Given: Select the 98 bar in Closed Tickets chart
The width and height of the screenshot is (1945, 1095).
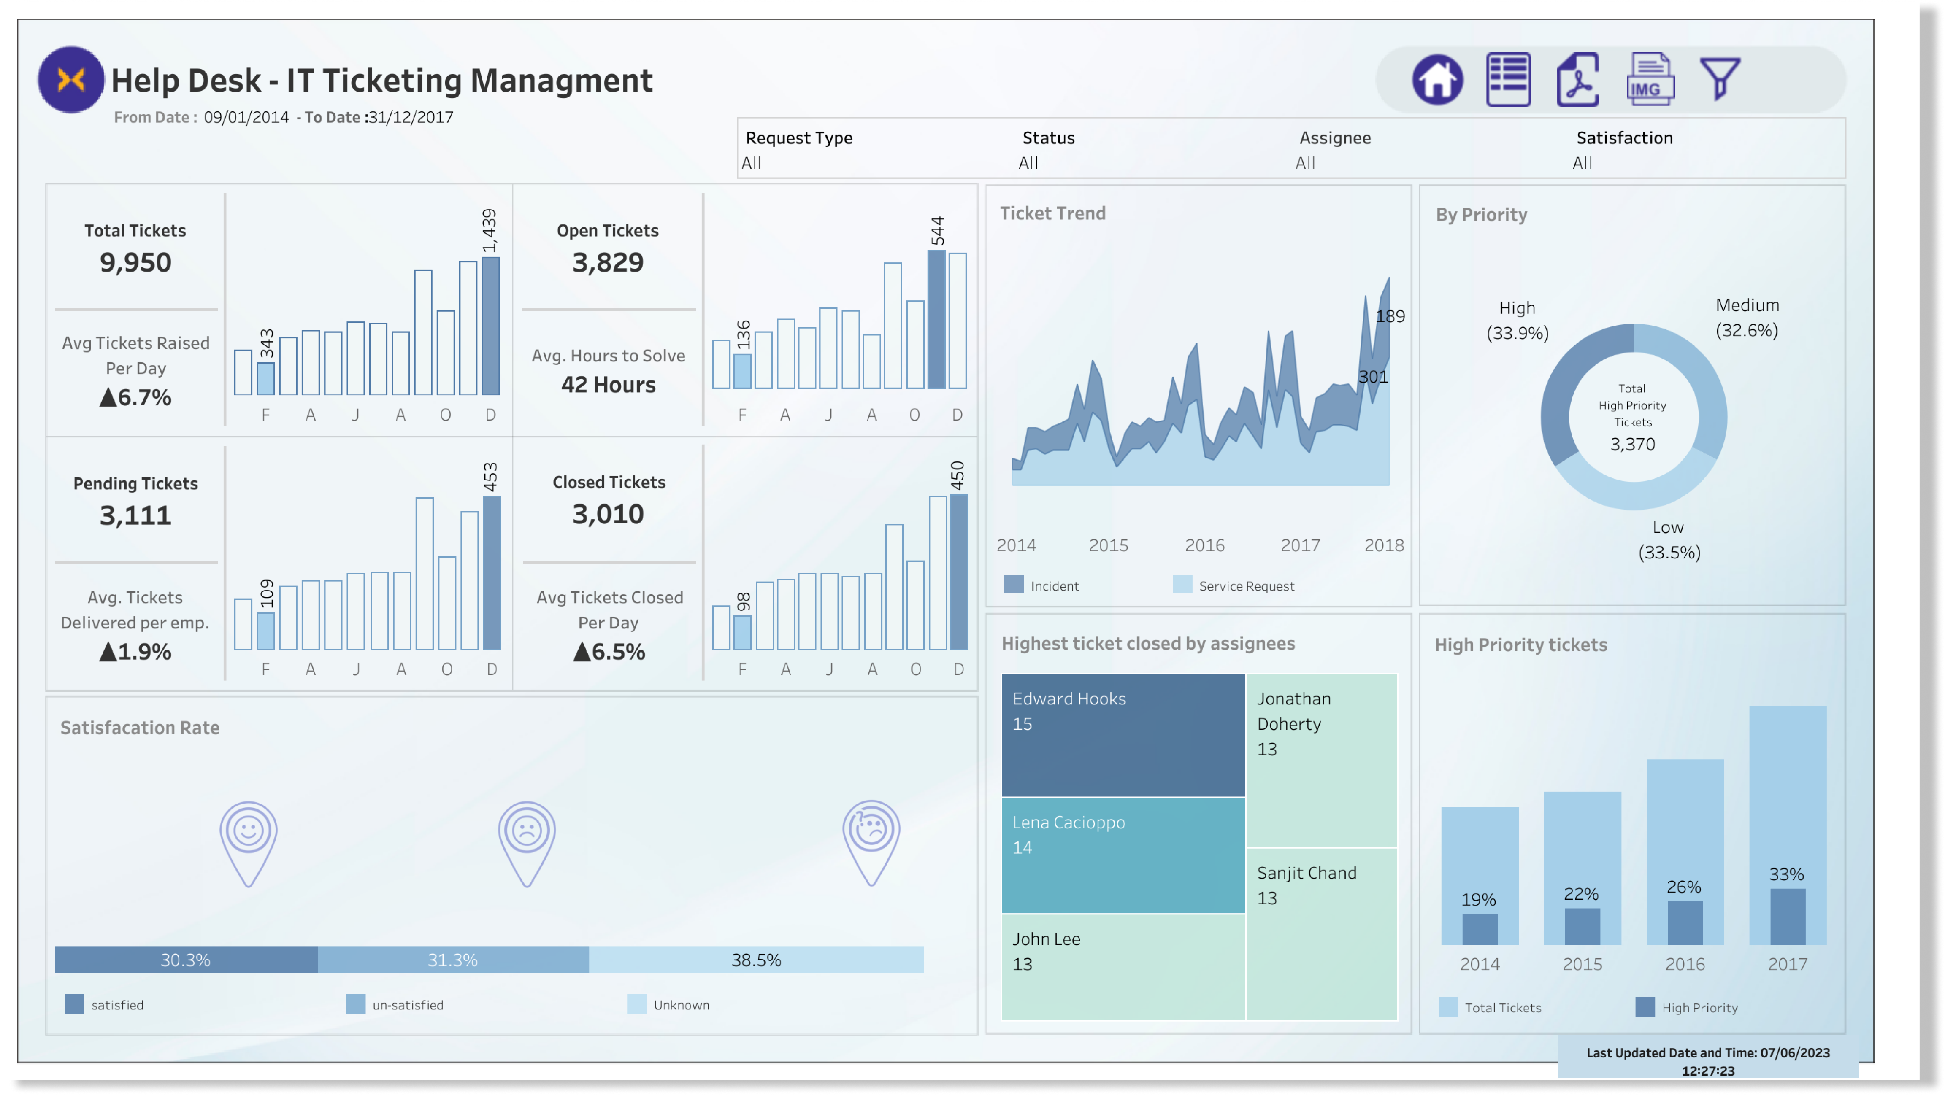Looking at the screenshot, I should coord(742,632).
